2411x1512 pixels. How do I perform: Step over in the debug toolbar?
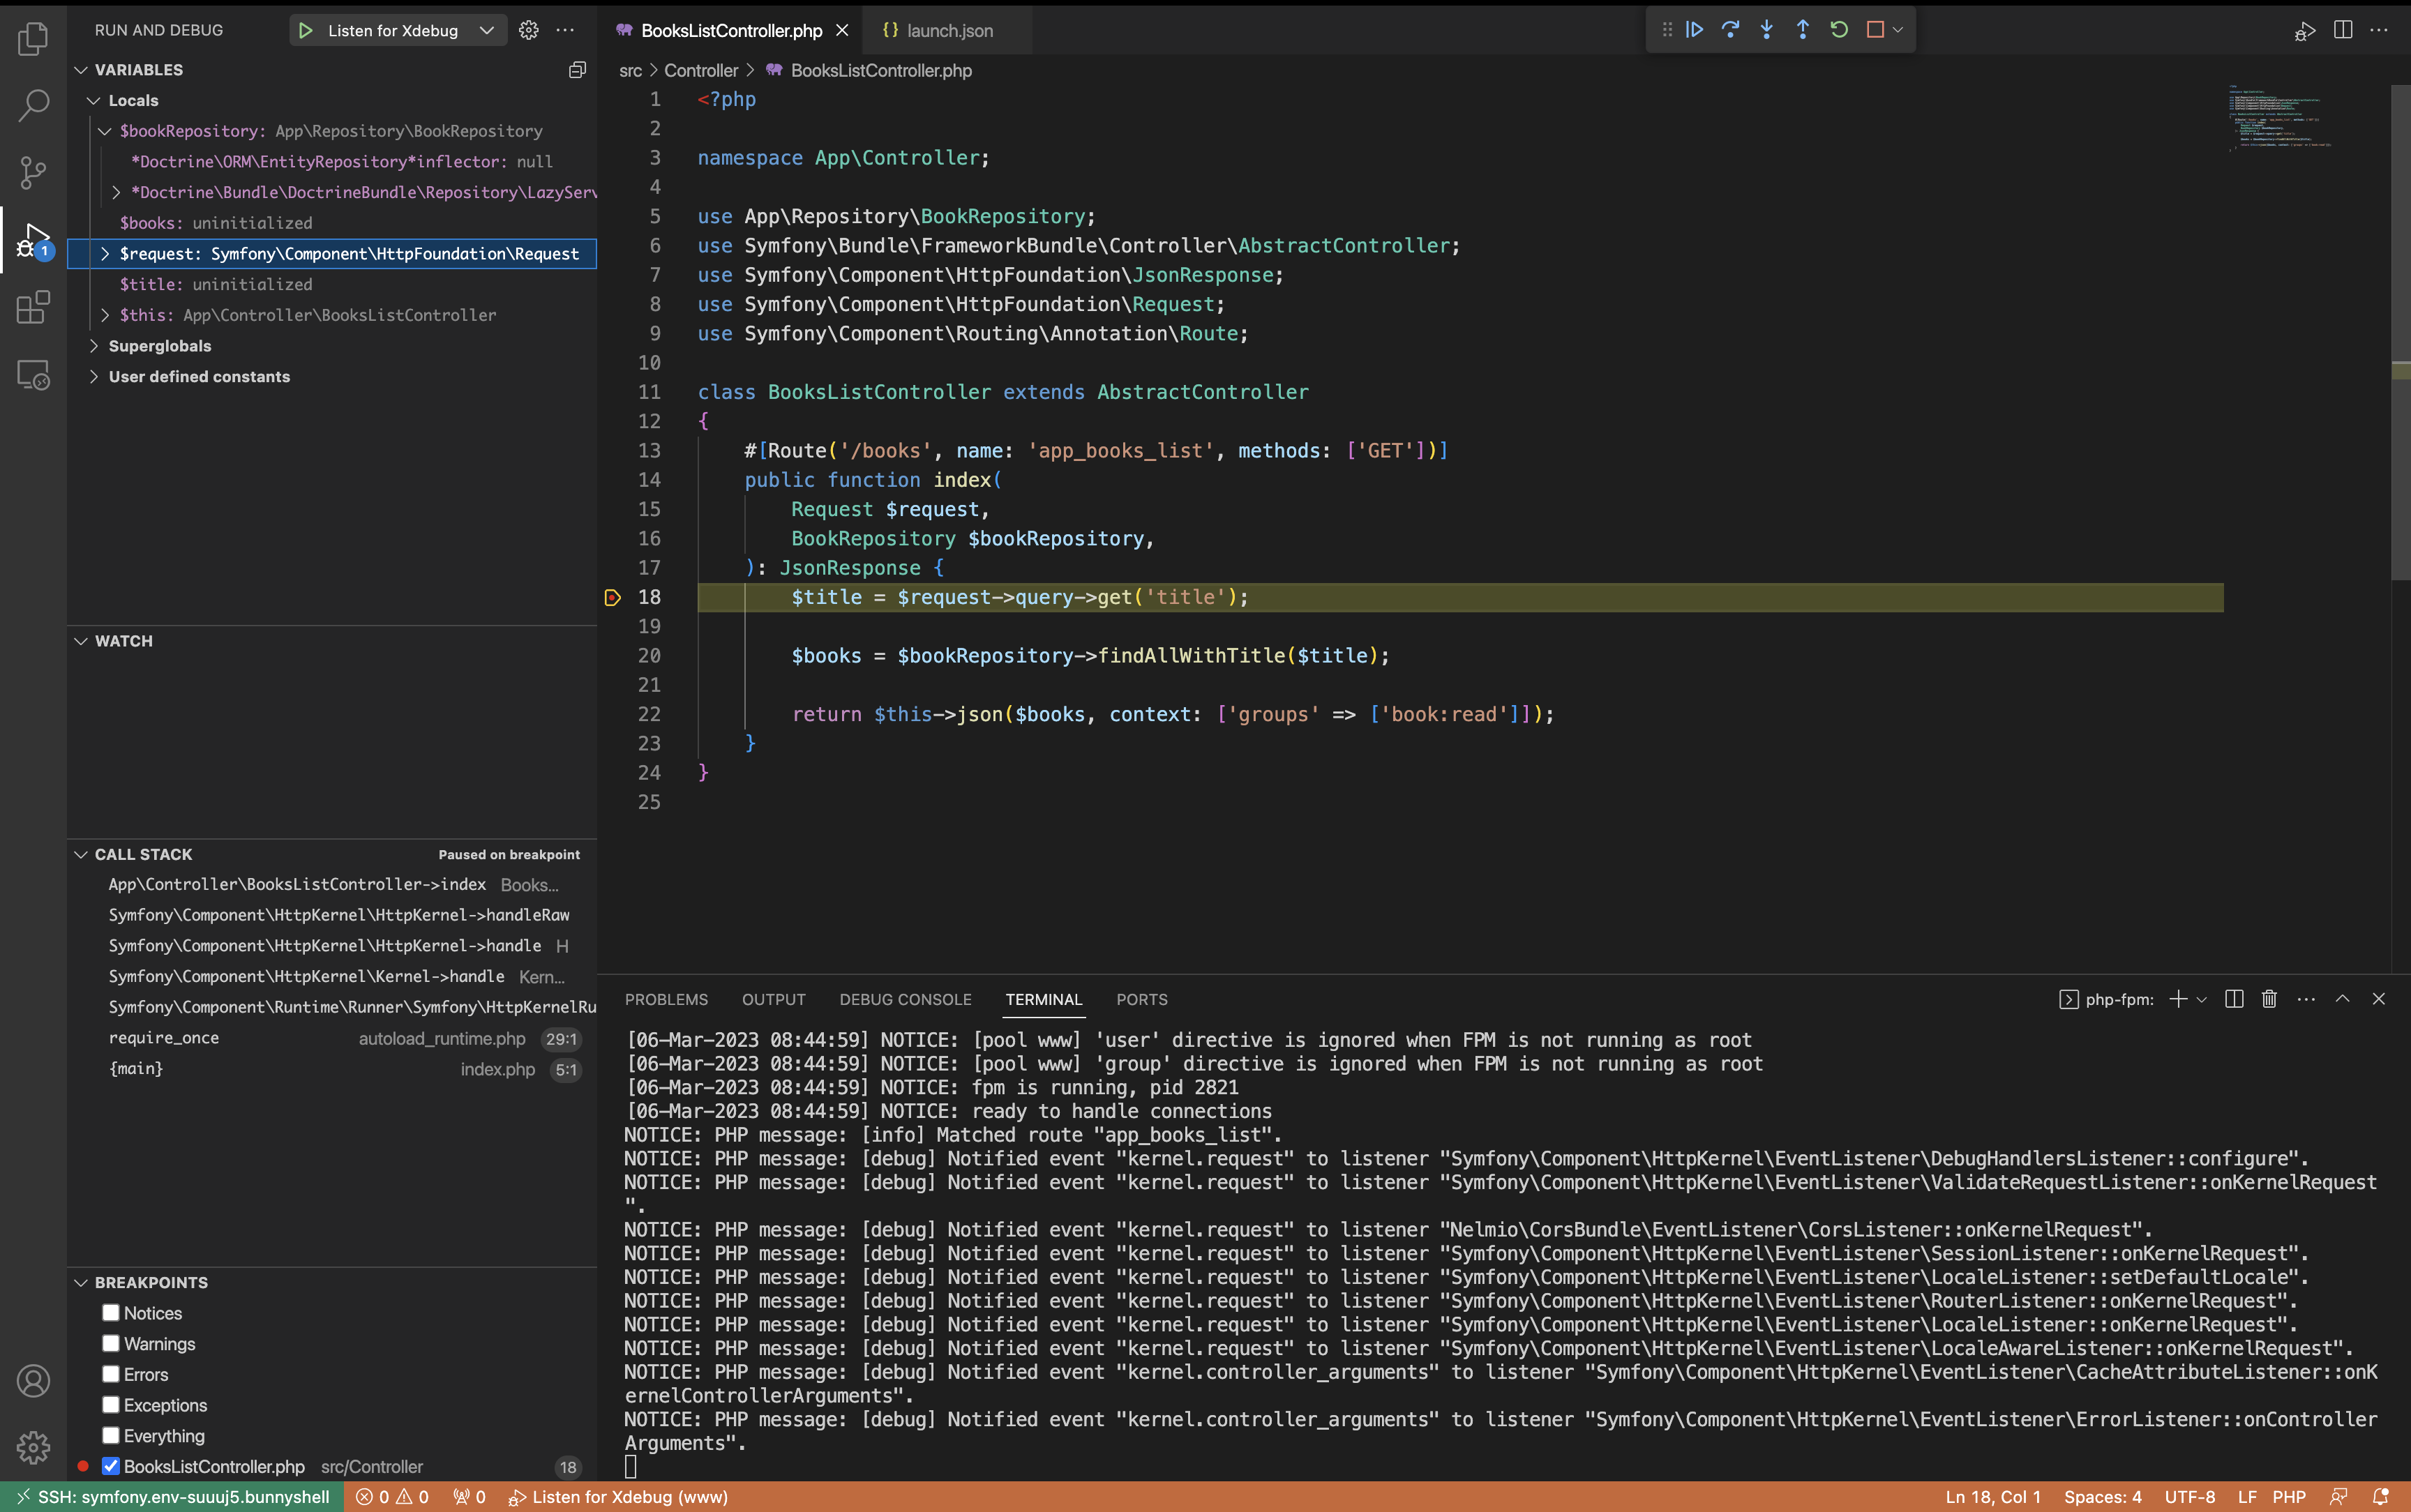tap(1730, 29)
